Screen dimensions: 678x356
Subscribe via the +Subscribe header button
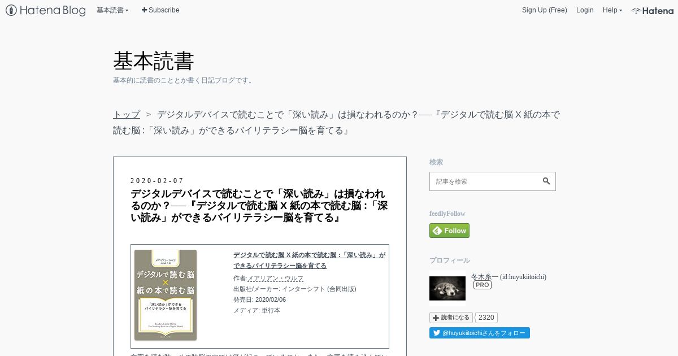pyautogui.click(x=160, y=10)
